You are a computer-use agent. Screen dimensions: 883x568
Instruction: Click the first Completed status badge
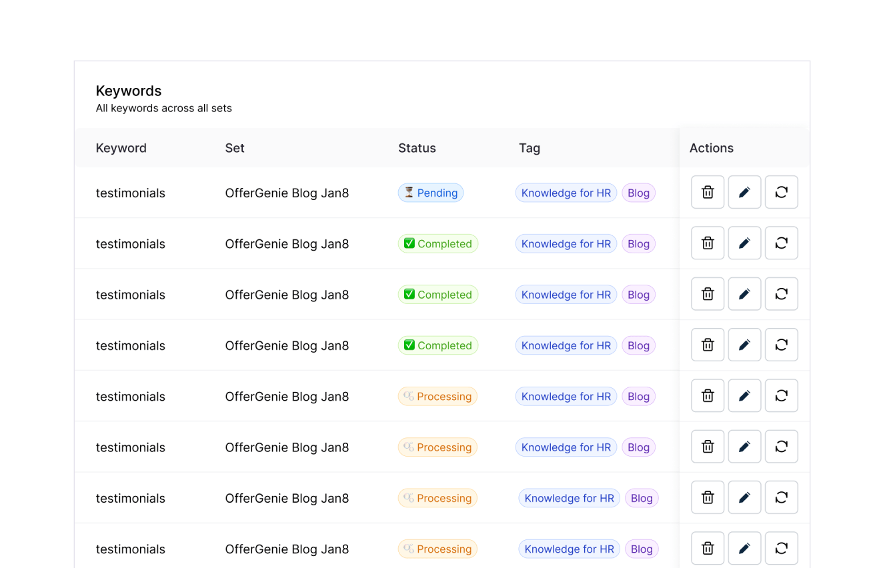coord(438,243)
